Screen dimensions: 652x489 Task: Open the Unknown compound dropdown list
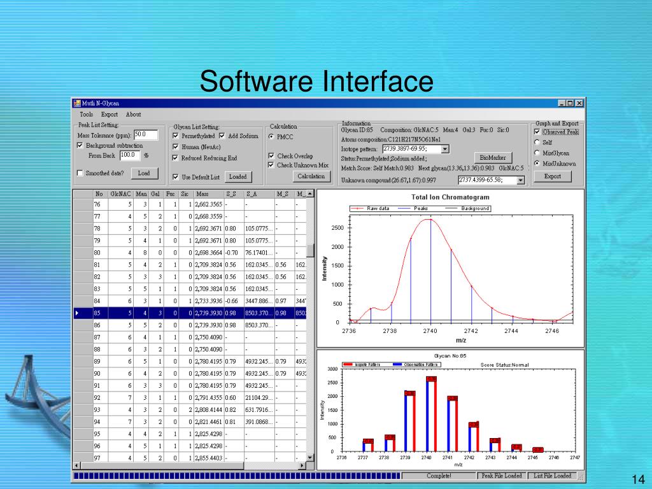click(x=520, y=180)
